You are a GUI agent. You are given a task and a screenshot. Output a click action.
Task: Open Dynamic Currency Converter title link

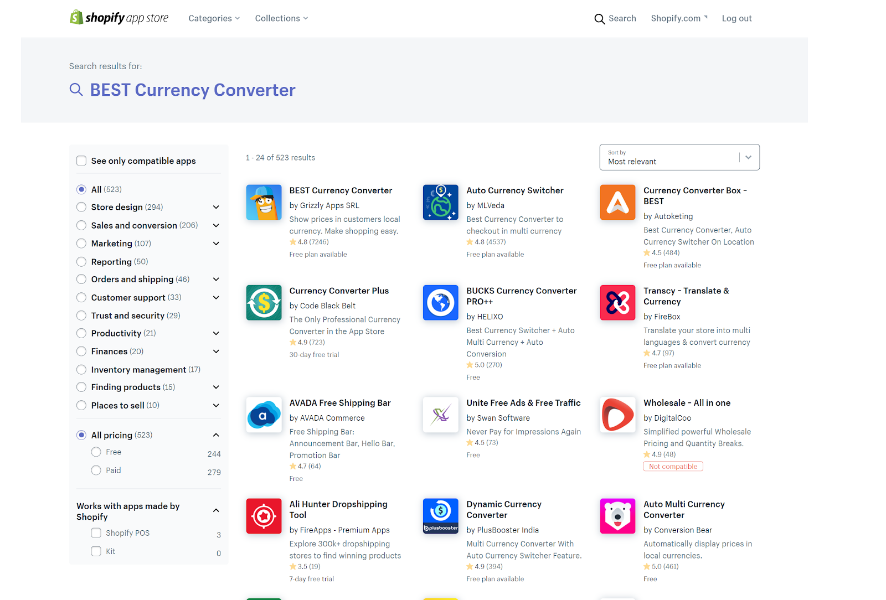(x=504, y=510)
